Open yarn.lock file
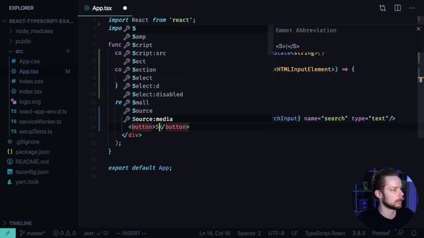Screen dimensions: 424x238 (x=27, y=182)
